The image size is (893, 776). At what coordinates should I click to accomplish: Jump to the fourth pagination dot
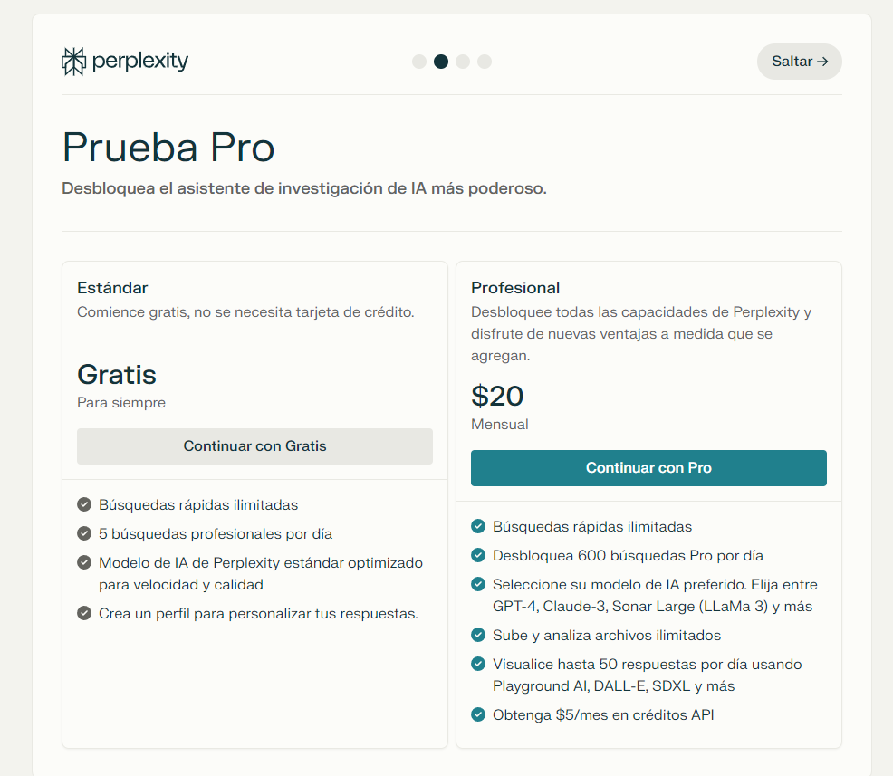coord(485,62)
